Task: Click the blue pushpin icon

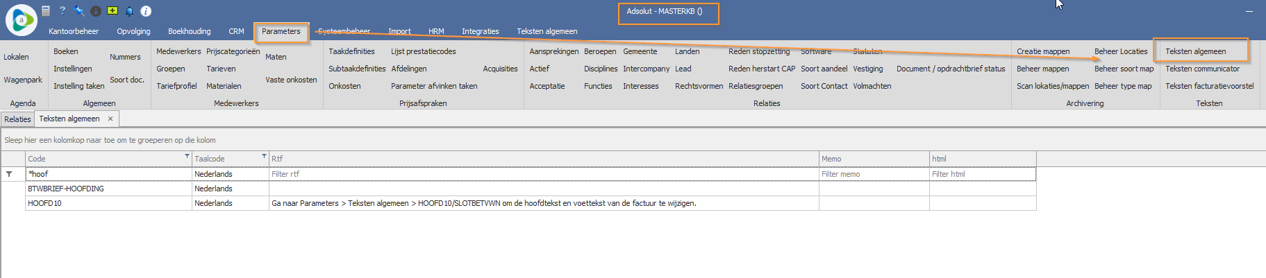Action: click(x=79, y=11)
